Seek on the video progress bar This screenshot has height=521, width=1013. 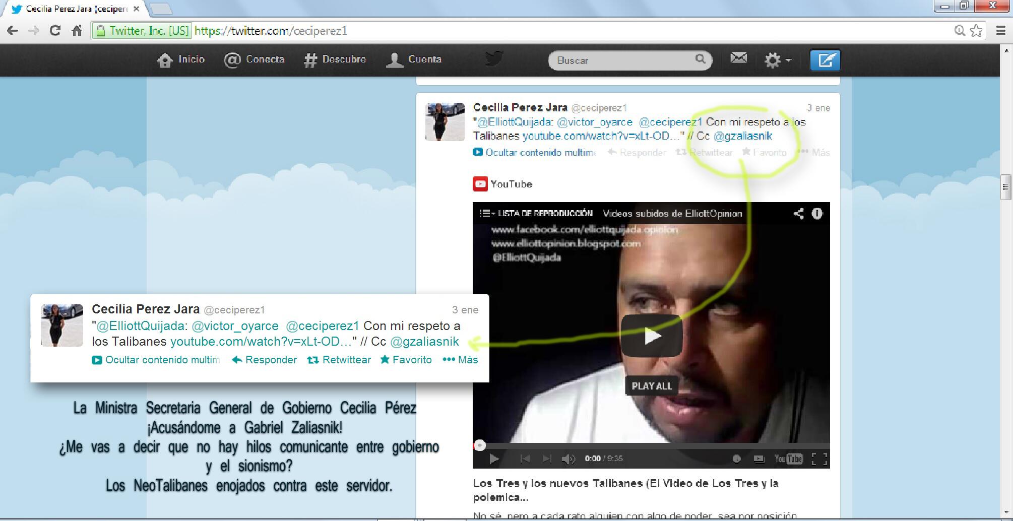pos(651,445)
